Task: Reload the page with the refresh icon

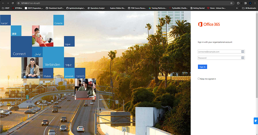Action: pos(13,3)
